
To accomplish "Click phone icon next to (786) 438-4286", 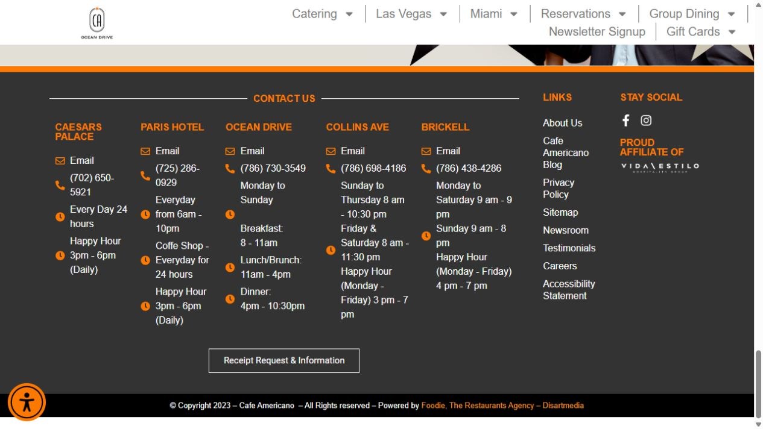I will pos(426,169).
